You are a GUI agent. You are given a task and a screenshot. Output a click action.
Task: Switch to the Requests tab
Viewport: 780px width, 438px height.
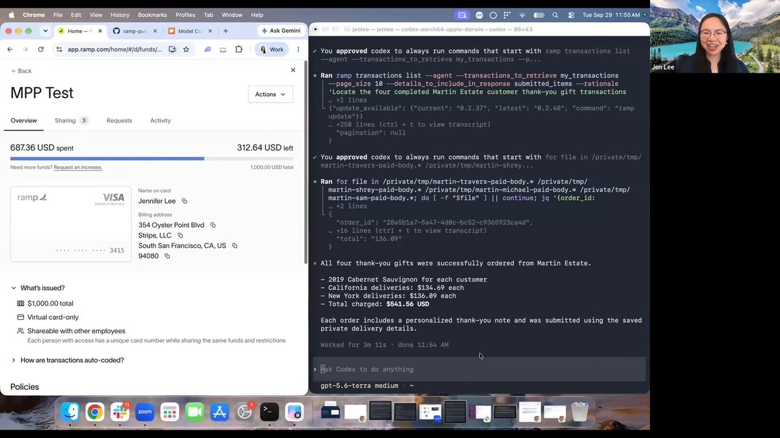[119, 121]
